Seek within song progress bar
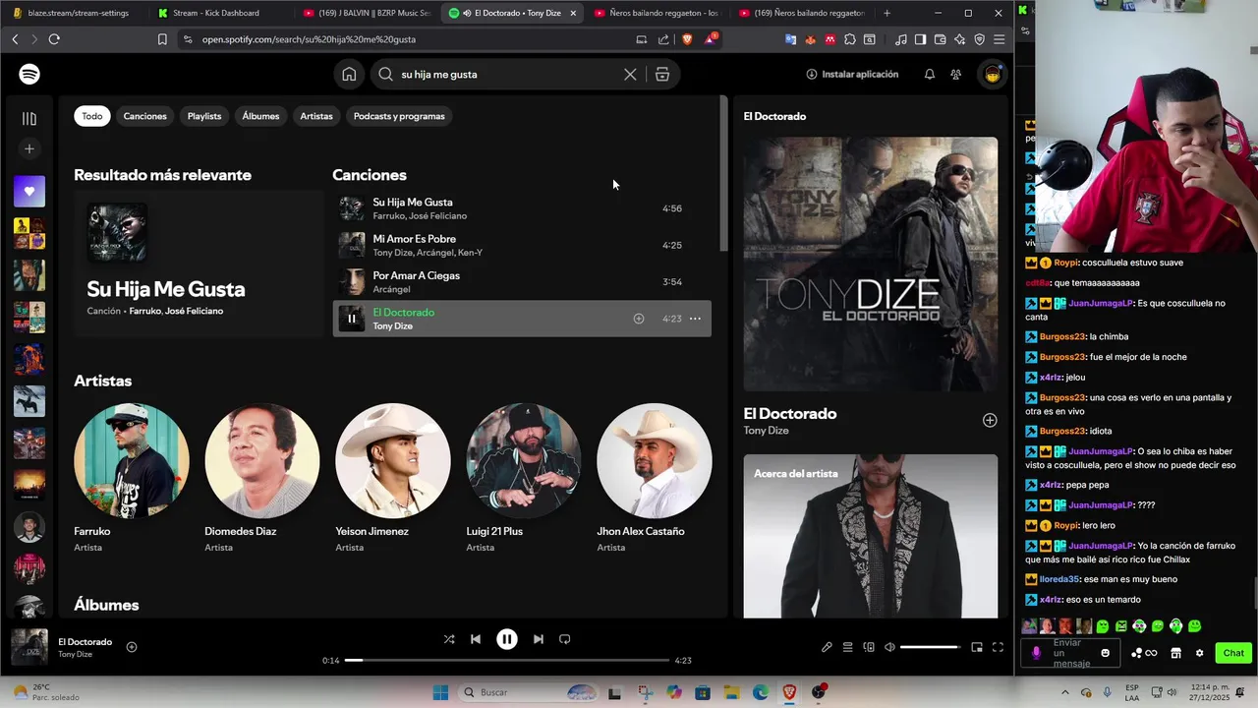This screenshot has width=1258, height=708. point(507,661)
